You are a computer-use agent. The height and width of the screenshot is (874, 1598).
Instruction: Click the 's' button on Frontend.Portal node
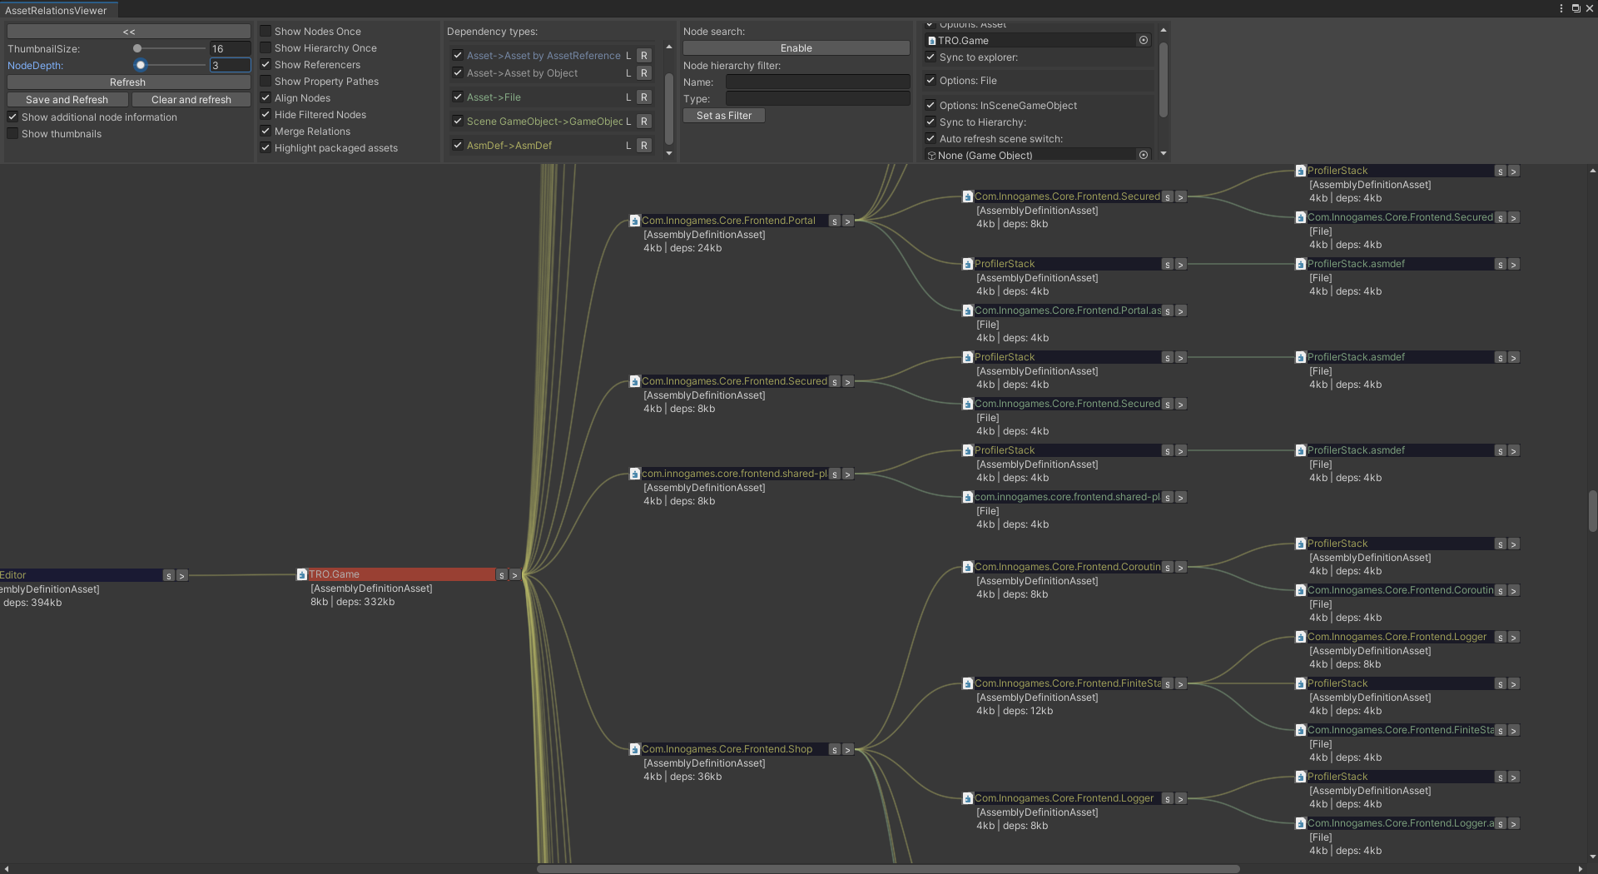click(x=835, y=221)
